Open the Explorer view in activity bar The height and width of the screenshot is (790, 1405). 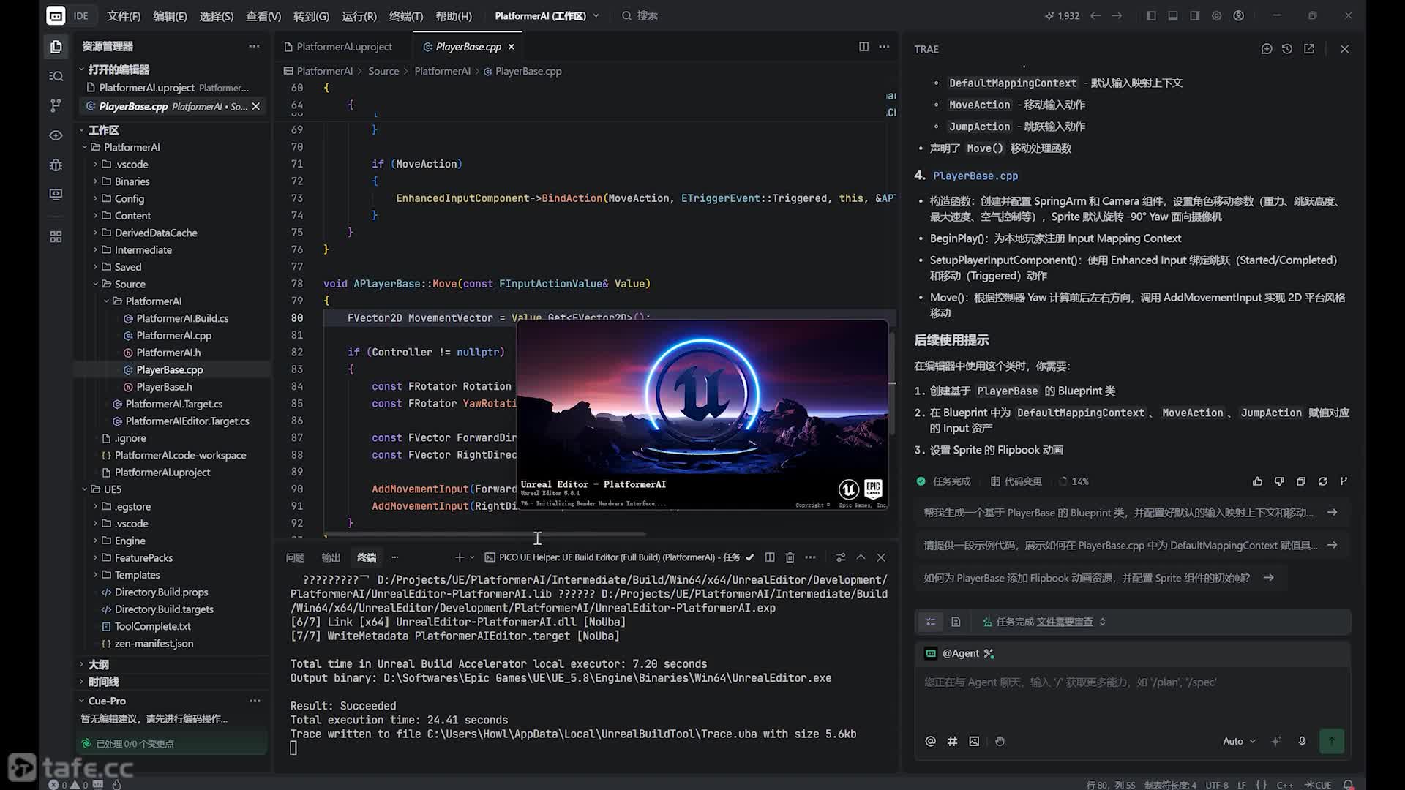56,47
